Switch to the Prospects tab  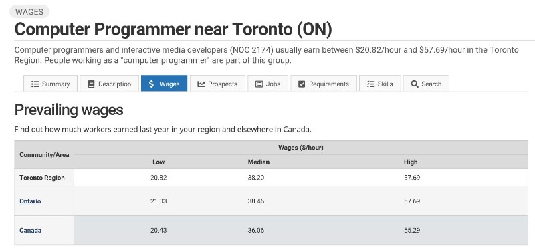coord(217,84)
